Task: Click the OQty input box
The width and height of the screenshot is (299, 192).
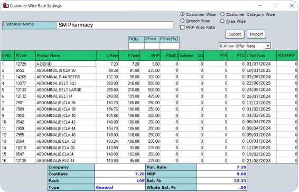Action: (x=136, y=46)
